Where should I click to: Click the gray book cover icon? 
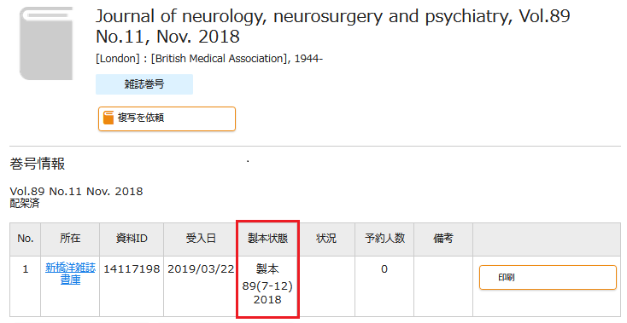pyautogui.click(x=46, y=43)
